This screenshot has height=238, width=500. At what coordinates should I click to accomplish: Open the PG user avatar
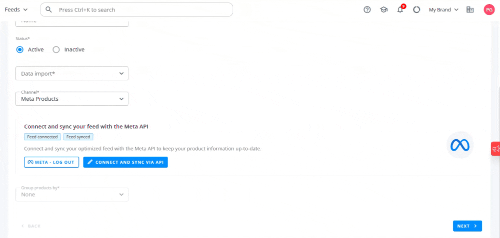[x=489, y=10]
